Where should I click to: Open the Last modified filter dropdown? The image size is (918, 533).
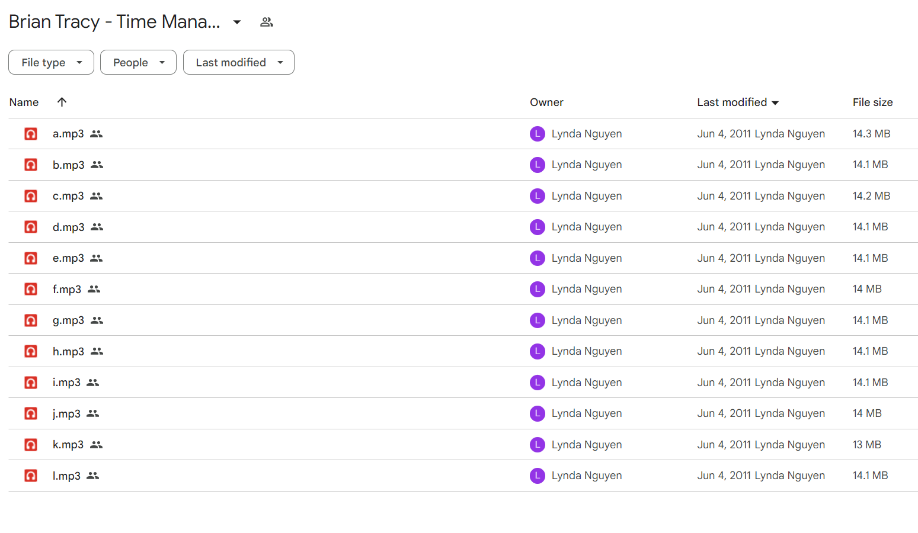pos(239,62)
